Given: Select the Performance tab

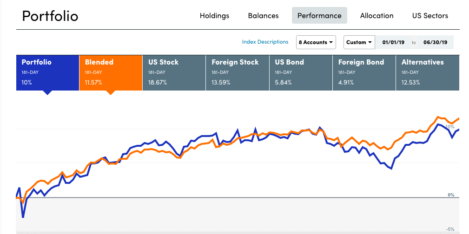Looking at the screenshot, I should [x=319, y=15].
